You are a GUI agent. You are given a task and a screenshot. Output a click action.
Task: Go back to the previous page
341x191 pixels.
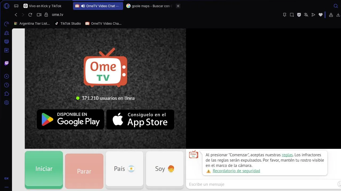[x=16, y=15]
